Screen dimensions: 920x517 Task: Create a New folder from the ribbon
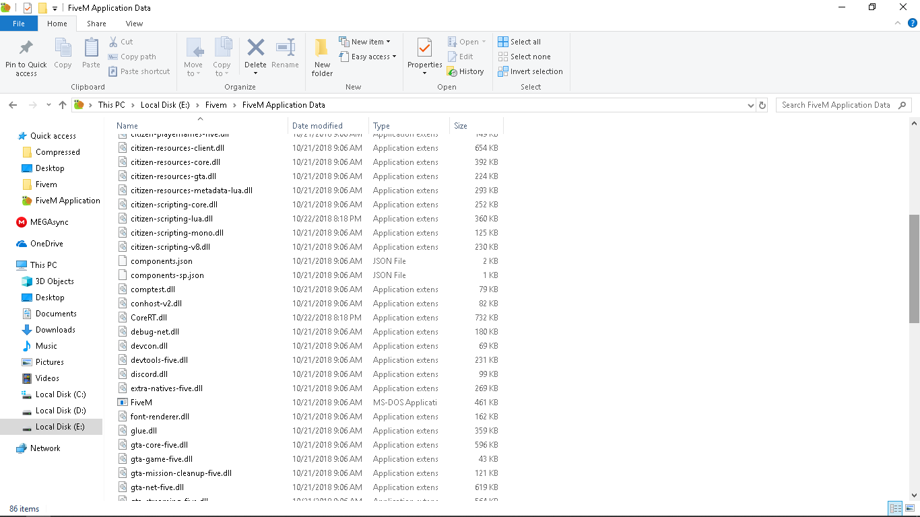322,48
